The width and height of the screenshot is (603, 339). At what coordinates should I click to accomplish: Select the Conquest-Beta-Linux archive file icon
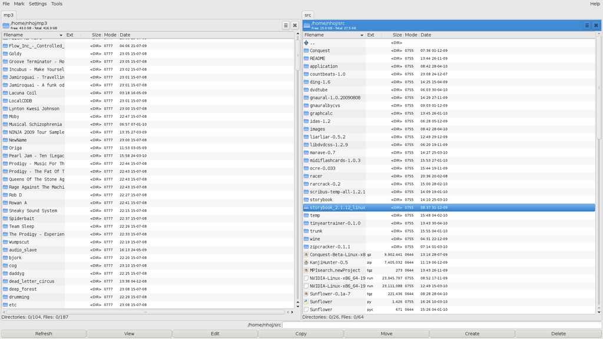(306, 255)
